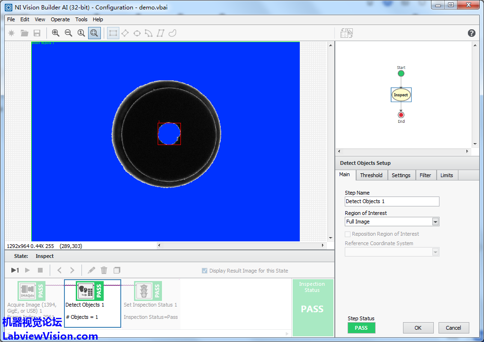Select the Annulus ROI tool
The width and height of the screenshot is (484, 342).
pyautogui.click(x=149, y=33)
